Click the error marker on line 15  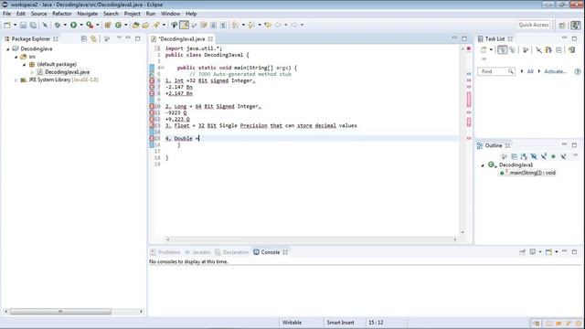pyautogui.click(x=152, y=138)
